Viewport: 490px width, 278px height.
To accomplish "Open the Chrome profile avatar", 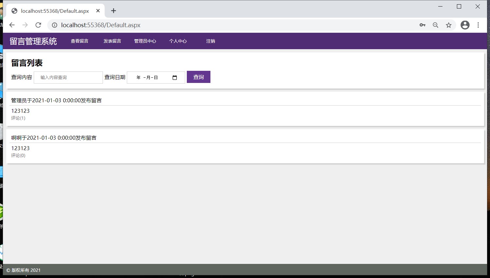I will click(465, 25).
